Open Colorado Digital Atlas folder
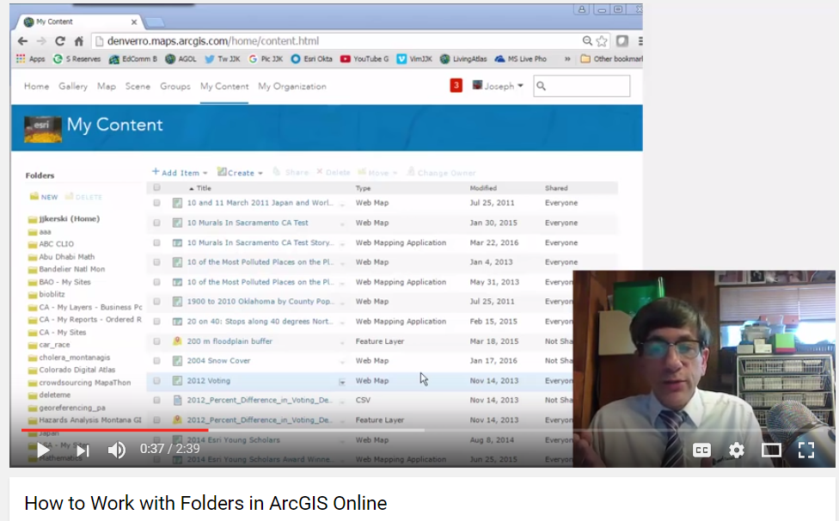The width and height of the screenshot is (839, 521). click(77, 370)
